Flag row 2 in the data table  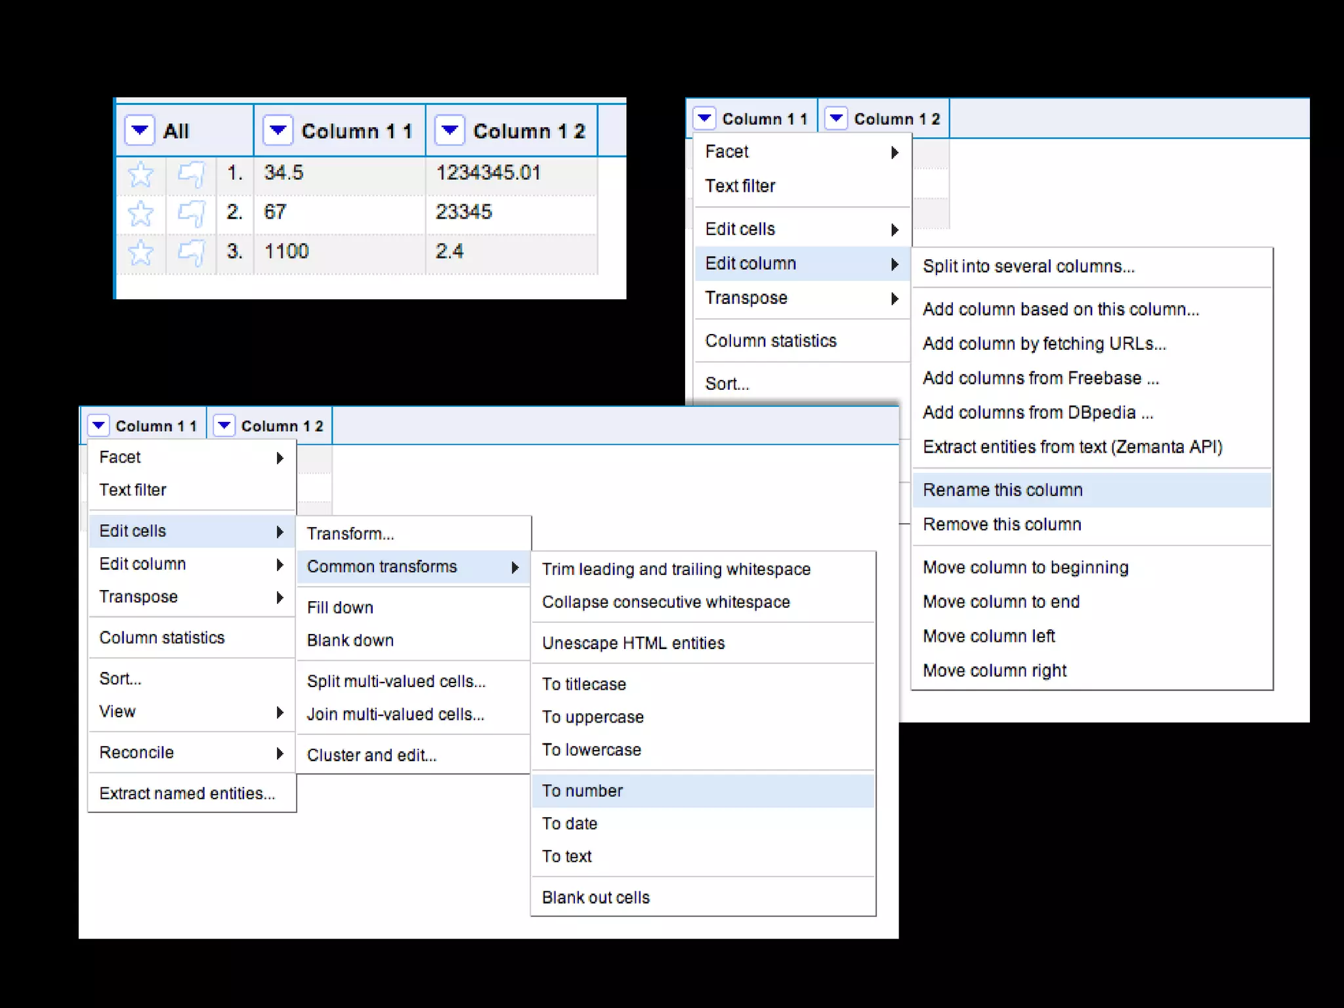tap(191, 213)
